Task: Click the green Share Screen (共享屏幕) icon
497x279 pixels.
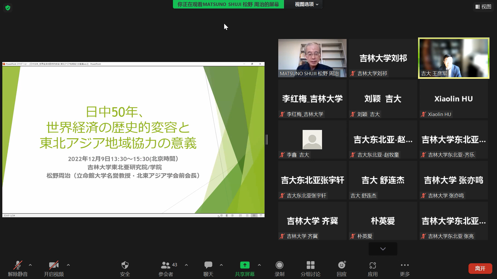Action: [x=245, y=265]
